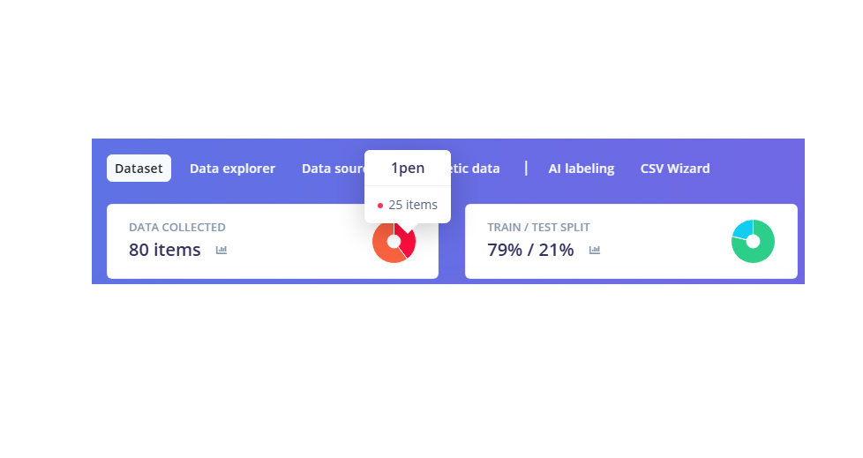863x458 pixels.
Task: Open the partially hidden Data sources tab
Action: (333, 169)
